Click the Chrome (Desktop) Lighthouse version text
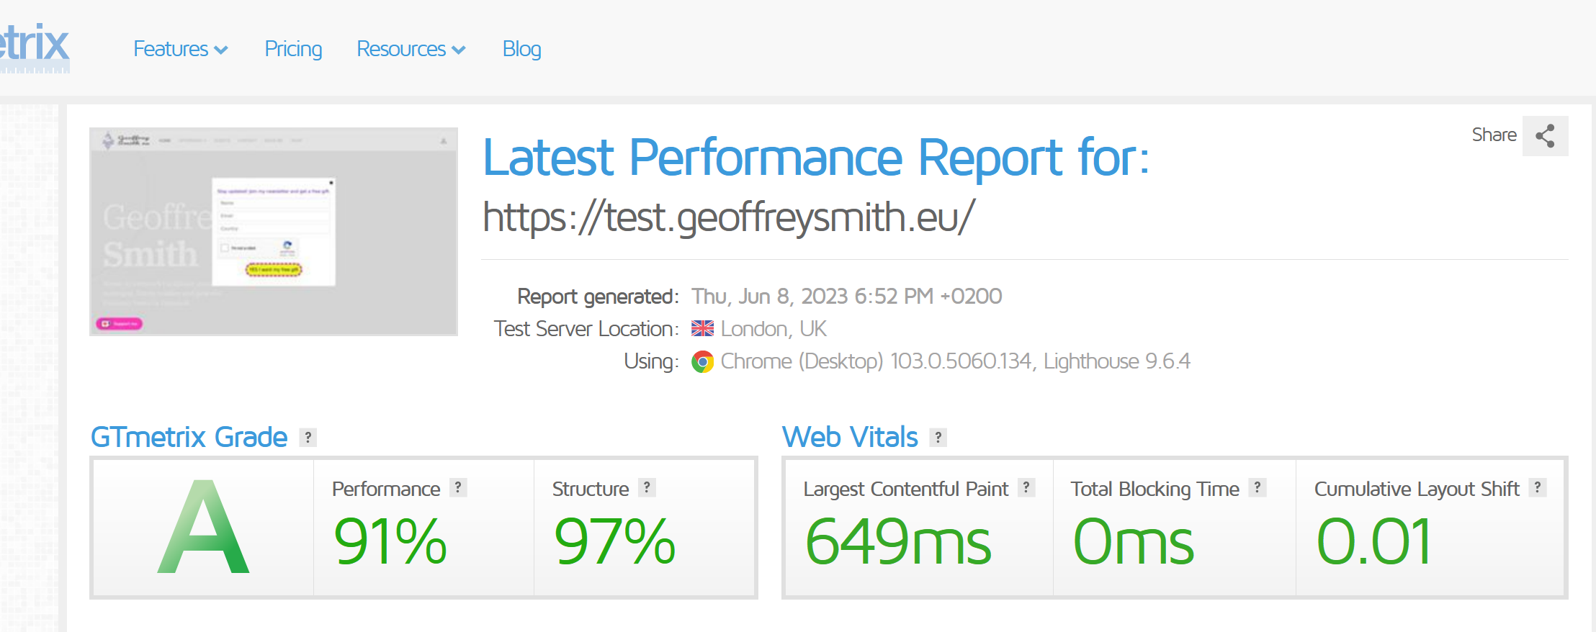 click(955, 361)
